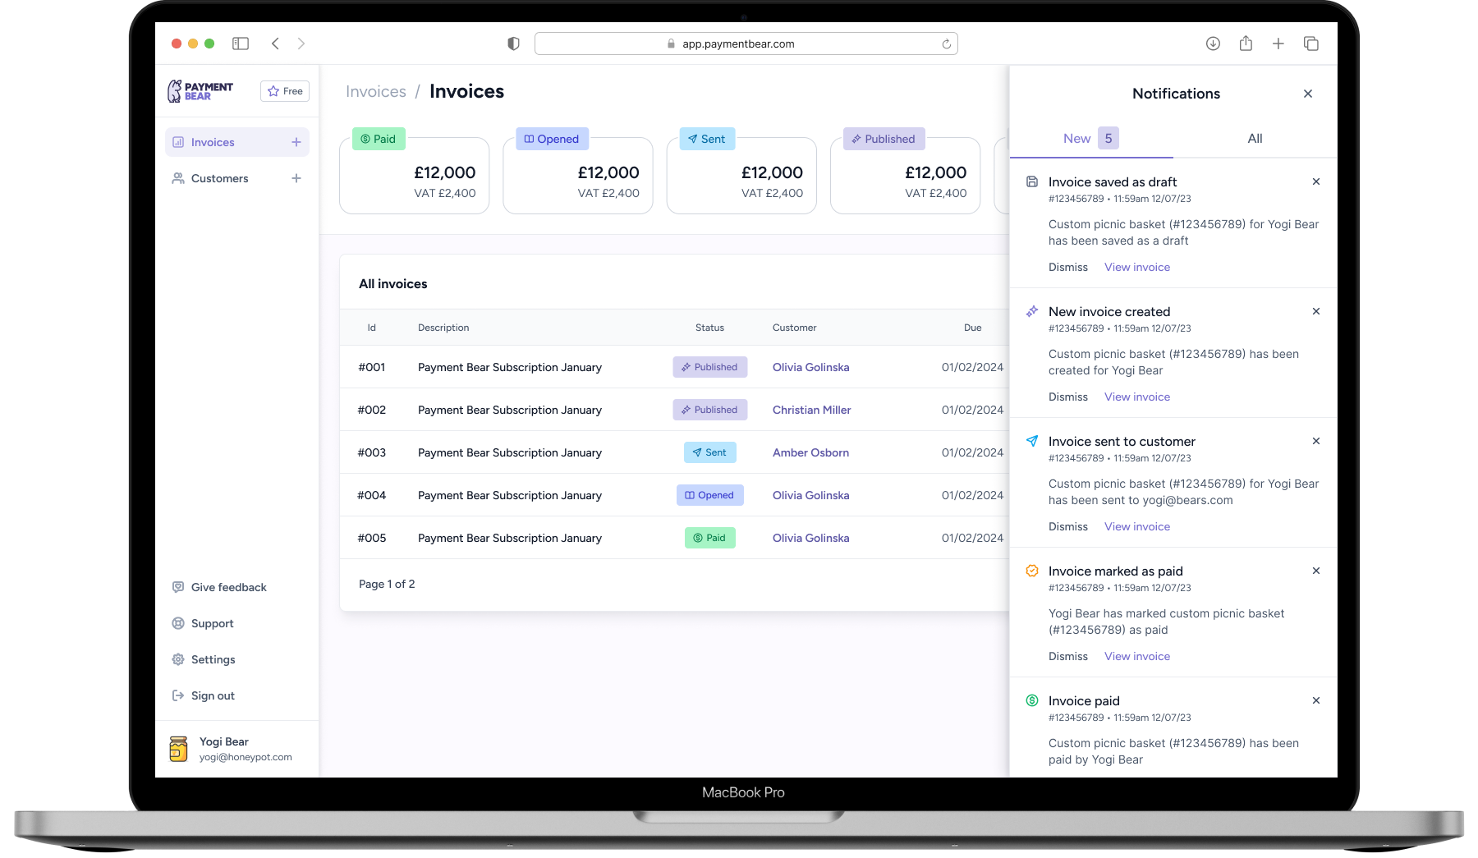Switch to the All notifications tab
The image size is (1478, 858).
click(1255, 139)
